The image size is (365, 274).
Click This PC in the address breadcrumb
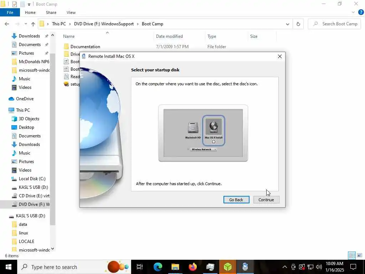tap(59, 24)
